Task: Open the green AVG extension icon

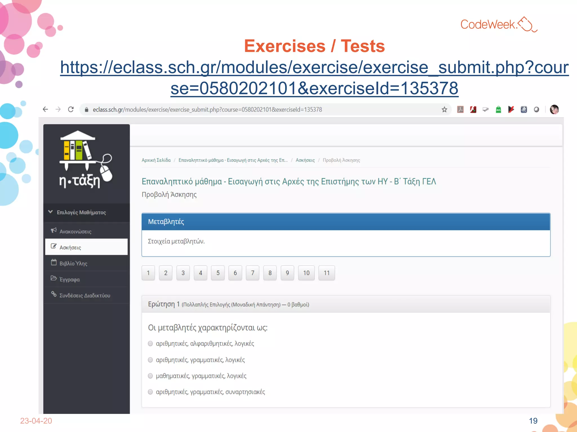Action: coord(498,109)
